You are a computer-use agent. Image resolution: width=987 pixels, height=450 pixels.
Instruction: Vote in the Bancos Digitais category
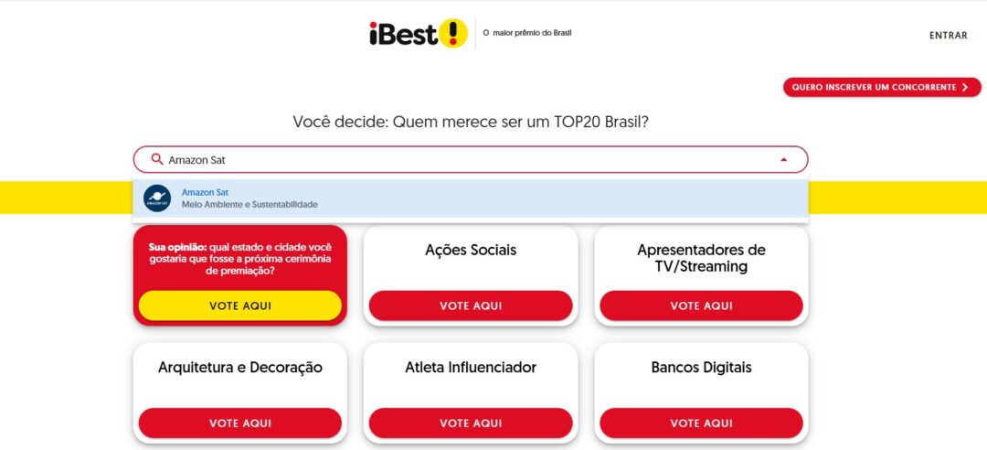point(701,423)
